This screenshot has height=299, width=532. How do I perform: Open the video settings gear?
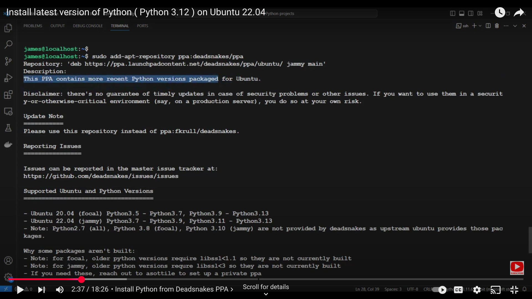[477, 290]
